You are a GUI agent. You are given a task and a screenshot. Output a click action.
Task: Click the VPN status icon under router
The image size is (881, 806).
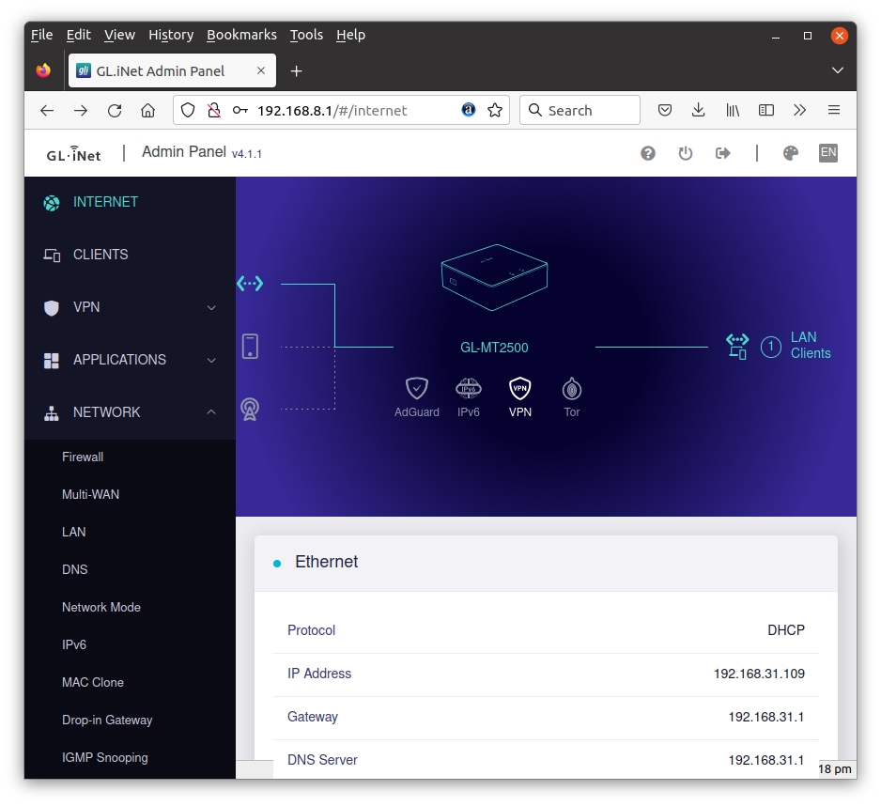point(519,388)
